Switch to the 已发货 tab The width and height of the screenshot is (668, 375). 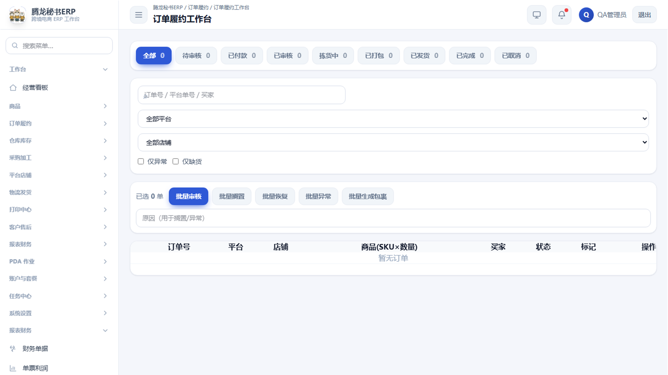[x=424, y=55]
